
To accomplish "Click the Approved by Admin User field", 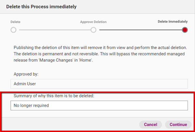I will point(99,84).
